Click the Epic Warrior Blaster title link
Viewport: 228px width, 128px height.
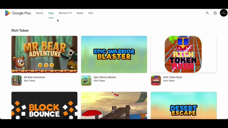tap(105, 77)
